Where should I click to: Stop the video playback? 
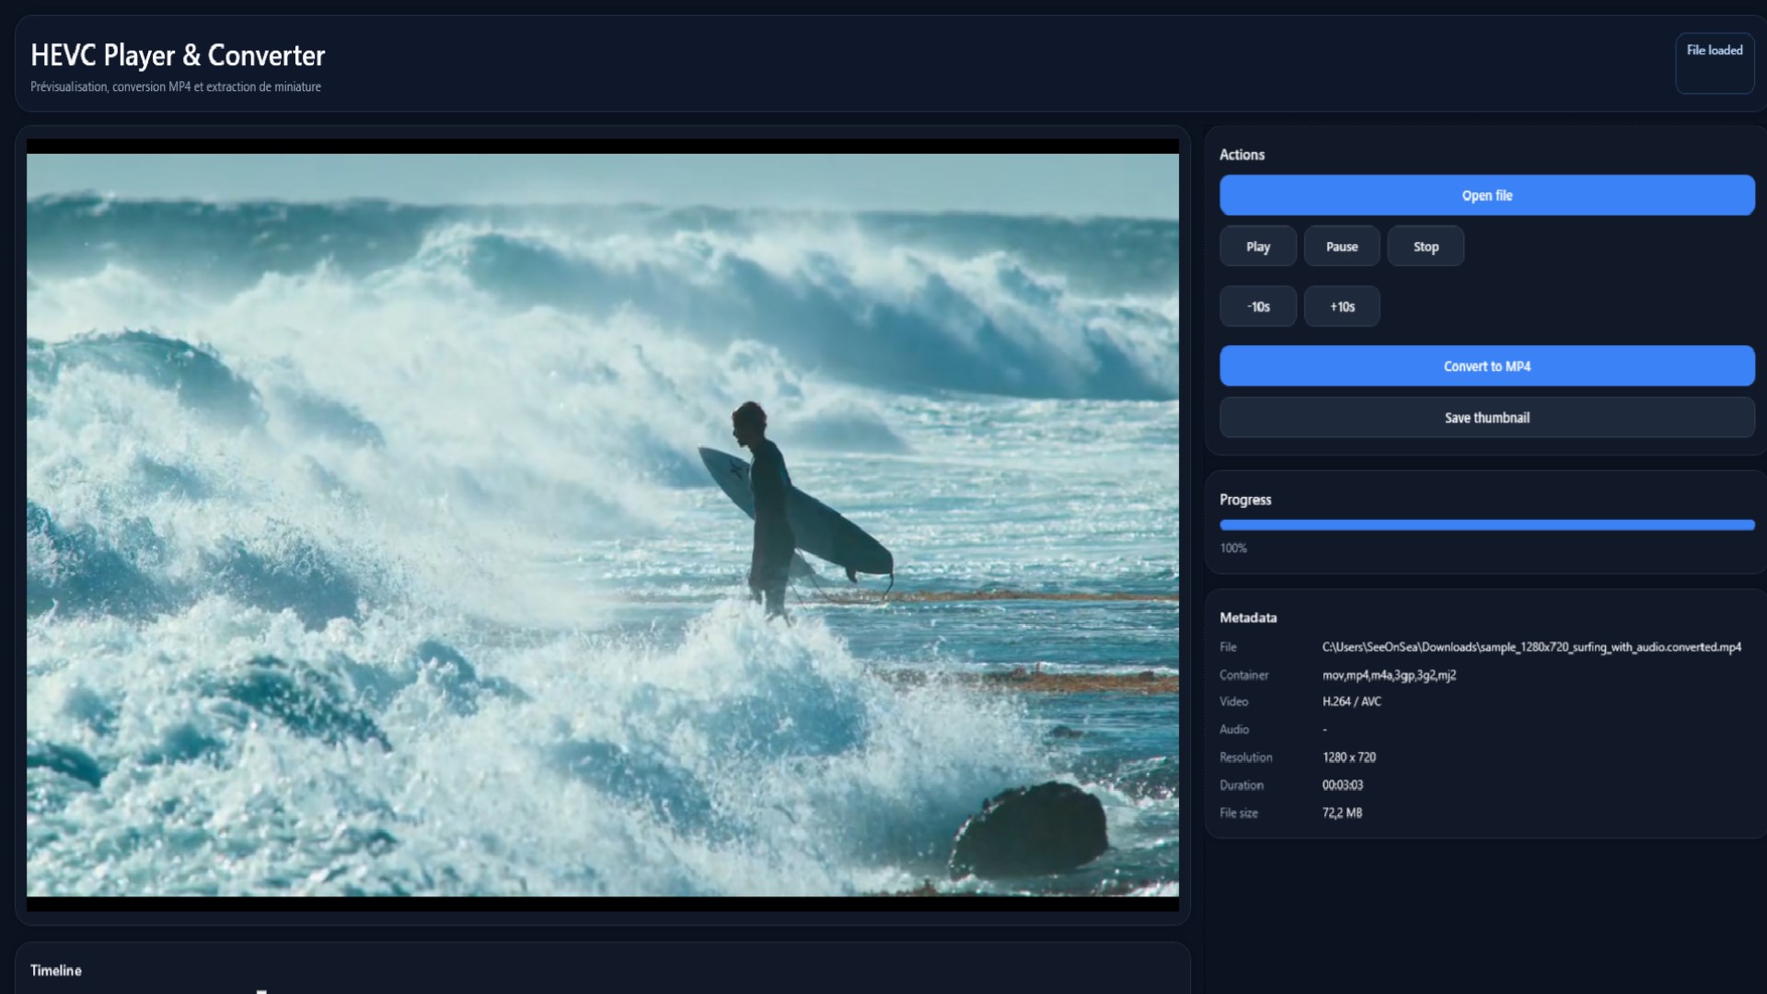pyautogui.click(x=1425, y=247)
